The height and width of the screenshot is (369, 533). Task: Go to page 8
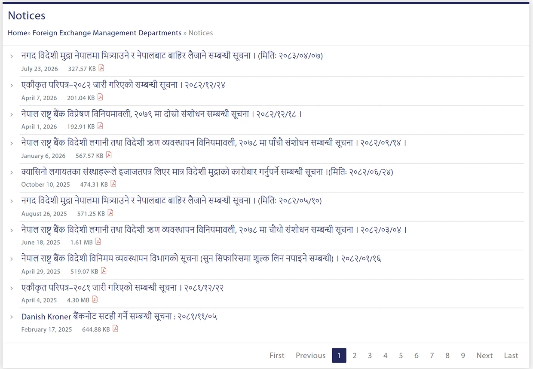click(447, 355)
